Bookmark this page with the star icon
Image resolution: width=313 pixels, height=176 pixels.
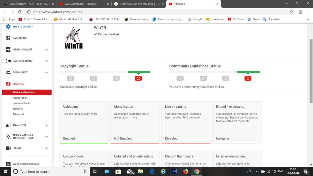click(x=291, y=12)
